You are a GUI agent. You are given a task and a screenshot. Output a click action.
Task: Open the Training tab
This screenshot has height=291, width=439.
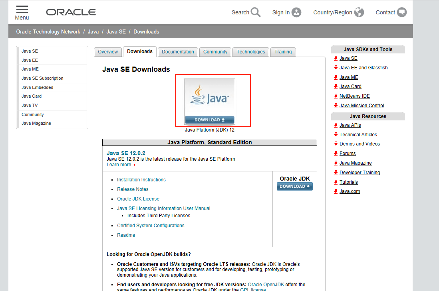point(283,52)
